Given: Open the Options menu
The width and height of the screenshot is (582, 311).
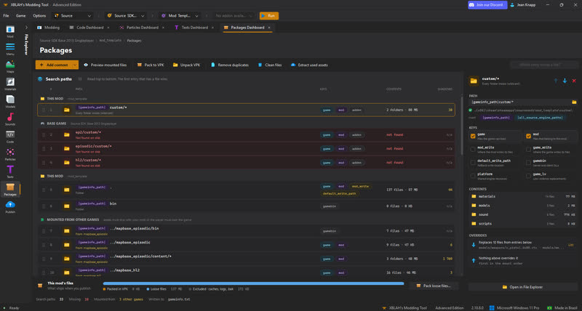Looking at the screenshot, I should click(x=39, y=15).
